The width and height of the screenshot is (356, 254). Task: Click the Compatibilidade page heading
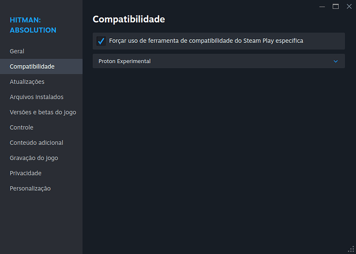tap(129, 19)
